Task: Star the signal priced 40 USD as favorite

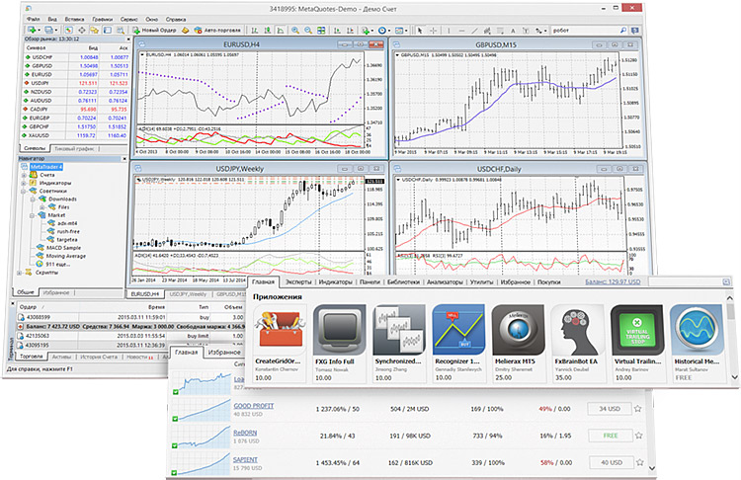Action: (x=639, y=462)
